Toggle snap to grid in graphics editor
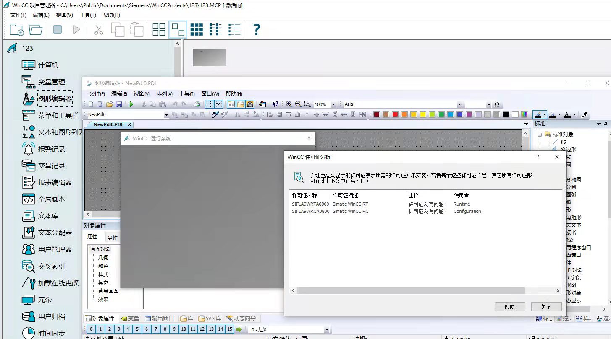The height and width of the screenshot is (339, 611). point(218,104)
